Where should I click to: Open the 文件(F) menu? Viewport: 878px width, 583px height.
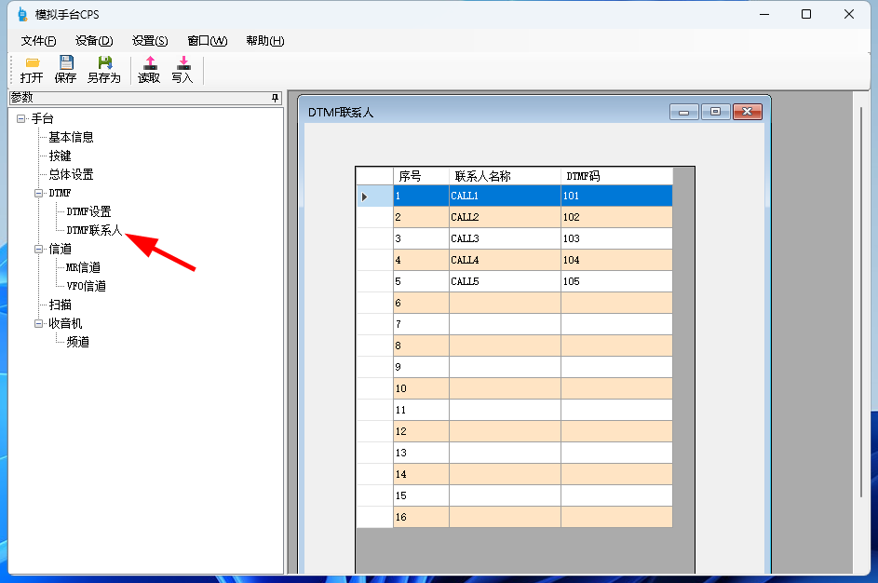pyautogui.click(x=38, y=41)
